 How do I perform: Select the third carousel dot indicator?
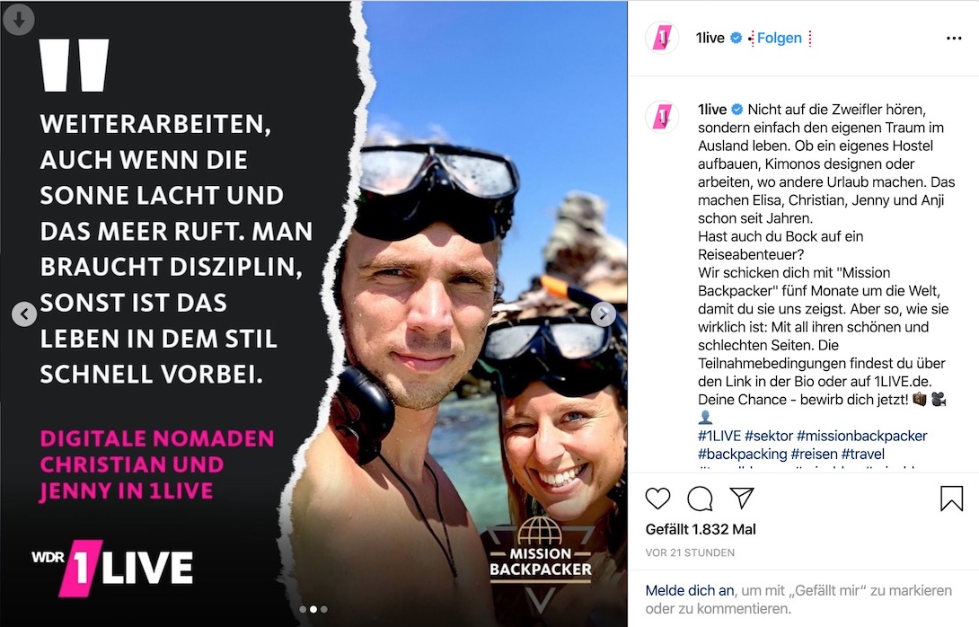click(x=323, y=609)
